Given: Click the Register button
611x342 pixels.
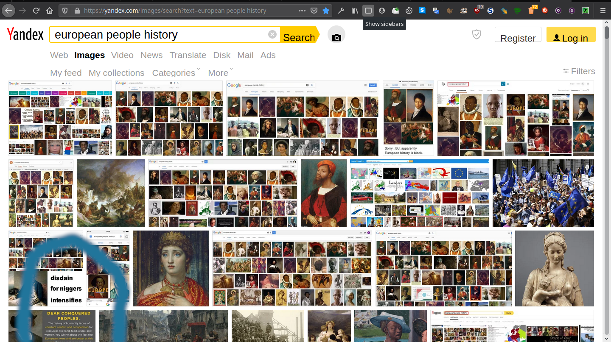Looking at the screenshot, I should pyautogui.click(x=518, y=35).
